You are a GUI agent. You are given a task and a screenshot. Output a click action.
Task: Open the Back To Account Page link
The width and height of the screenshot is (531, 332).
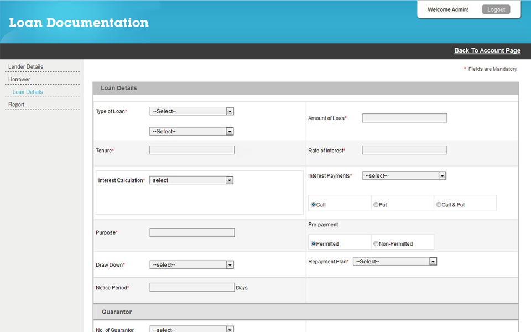[x=487, y=50]
